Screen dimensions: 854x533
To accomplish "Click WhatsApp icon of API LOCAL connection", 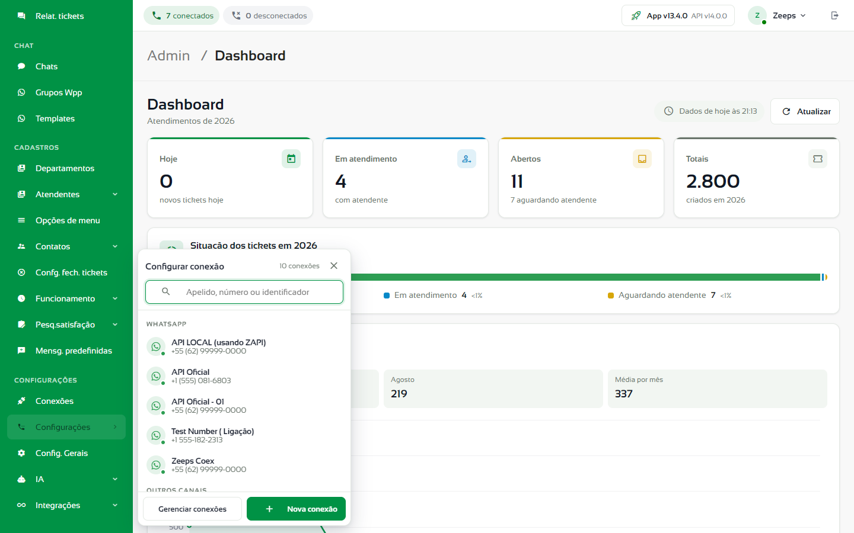I will click(x=156, y=346).
